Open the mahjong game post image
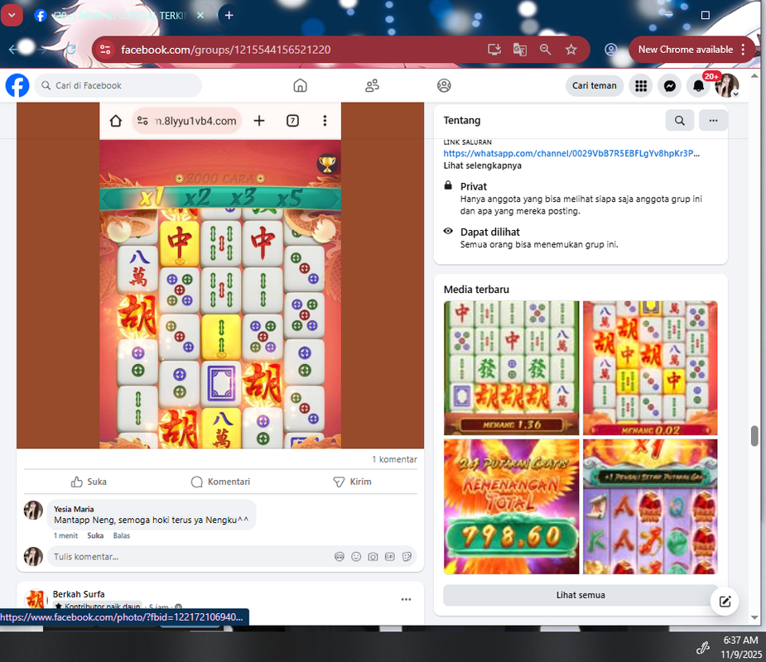766x662 pixels. click(220, 276)
